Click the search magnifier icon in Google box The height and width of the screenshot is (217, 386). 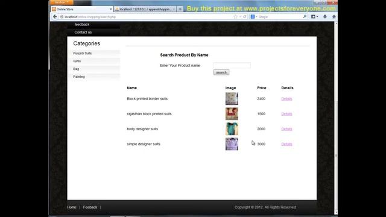coord(305,17)
